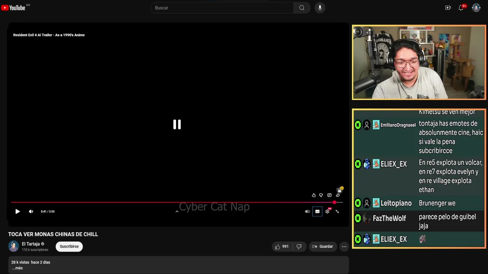Click the 'Resident Evil 4 AI Trailer' overlay title
The image size is (488, 274).
click(x=49, y=35)
